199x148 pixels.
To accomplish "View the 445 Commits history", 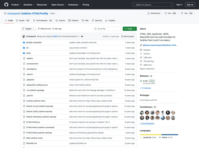I will tap(128, 36).
